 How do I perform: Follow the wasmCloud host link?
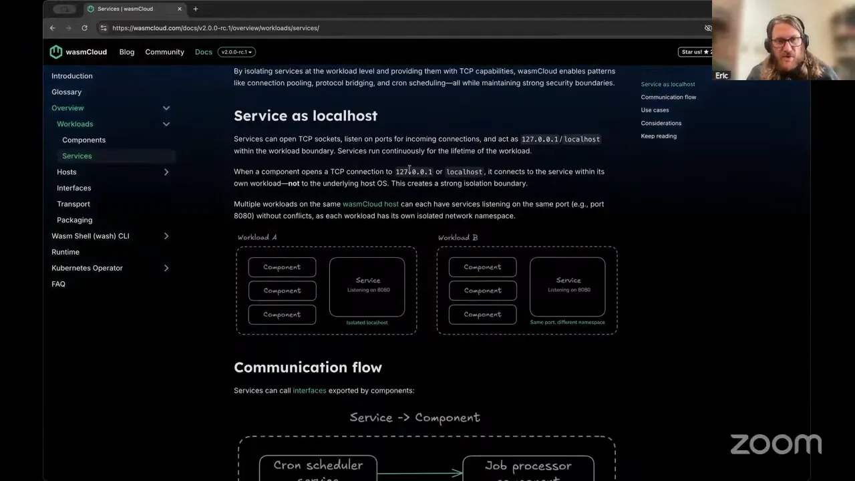(371, 204)
